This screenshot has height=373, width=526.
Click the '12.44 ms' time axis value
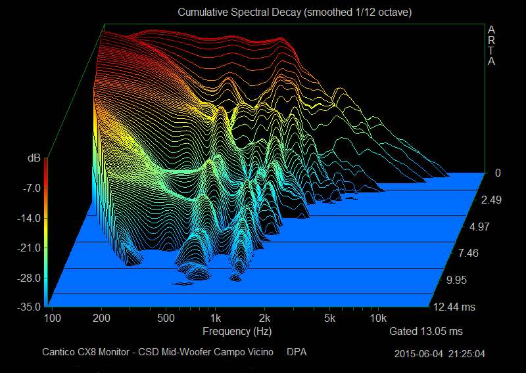click(x=454, y=307)
